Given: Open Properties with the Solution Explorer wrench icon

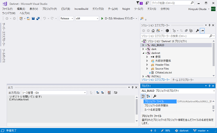Looking at the screenshot, I should point(197,31).
